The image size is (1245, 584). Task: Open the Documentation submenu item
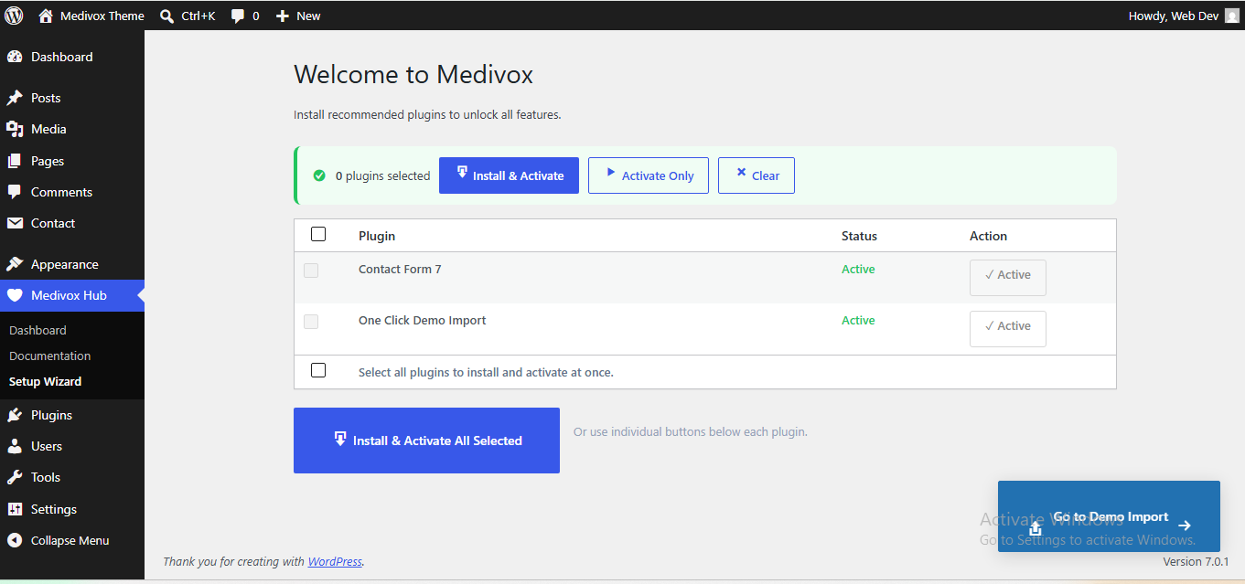[x=50, y=356]
